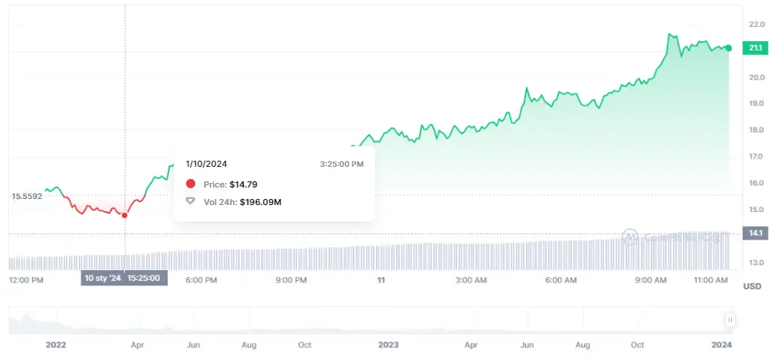Click the day 11 marker on time axis
This screenshot has height=362, width=784.
click(x=381, y=280)
